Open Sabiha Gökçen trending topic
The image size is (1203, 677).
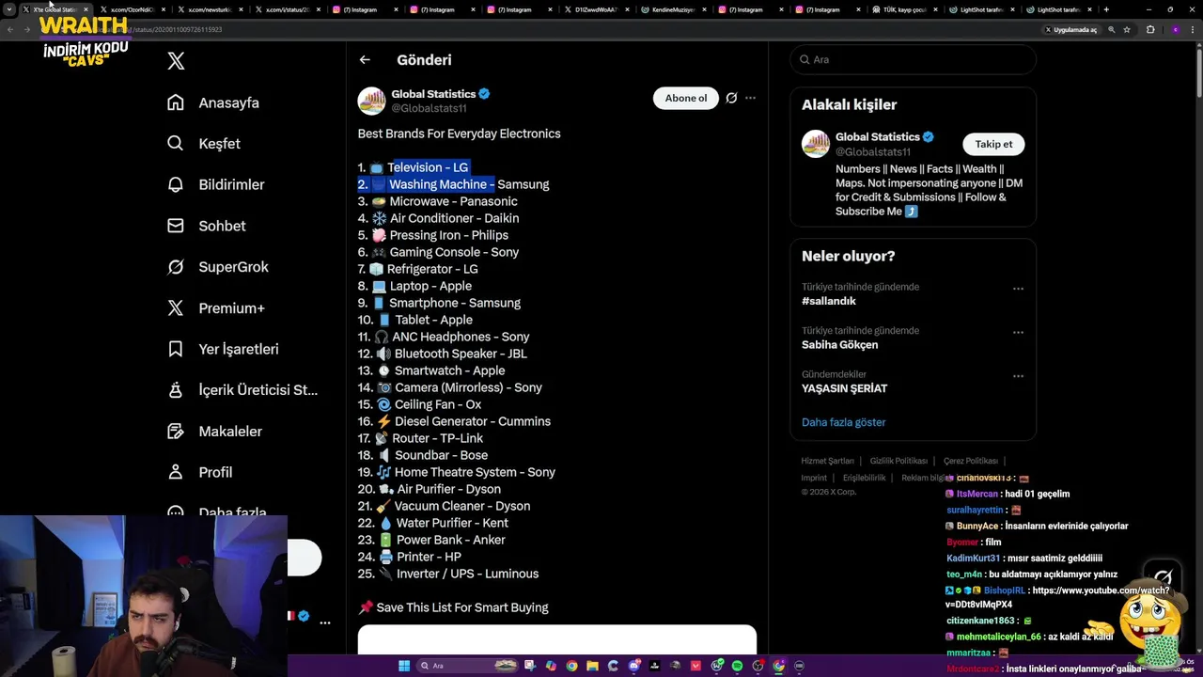point(839,345)
